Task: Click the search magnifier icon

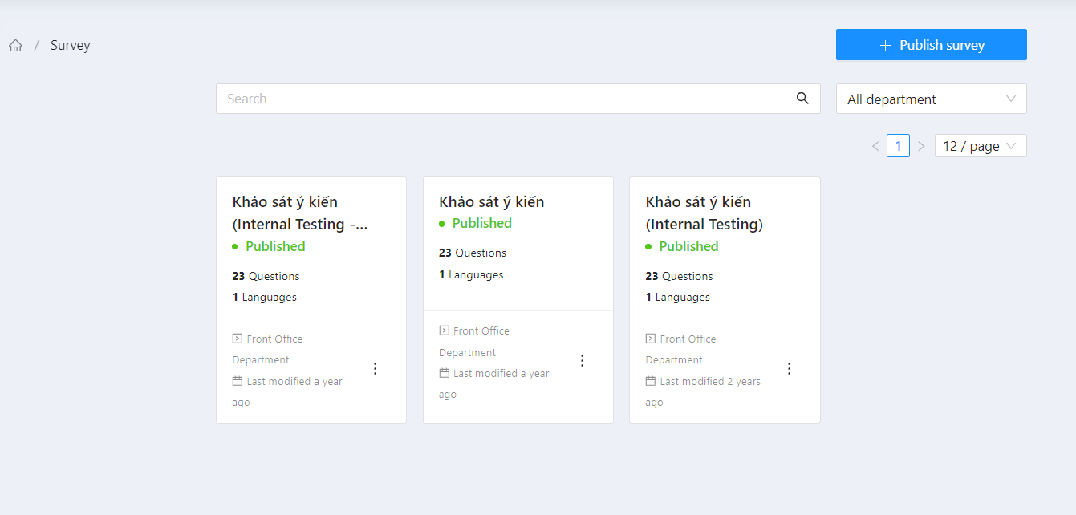Action: click(x=802, y=98)
